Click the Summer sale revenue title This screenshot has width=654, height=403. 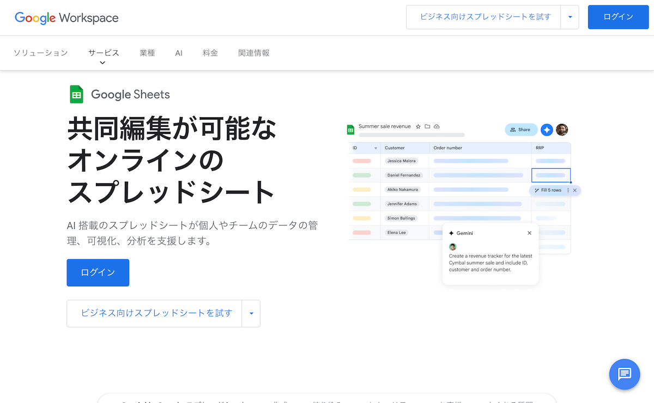385,126
